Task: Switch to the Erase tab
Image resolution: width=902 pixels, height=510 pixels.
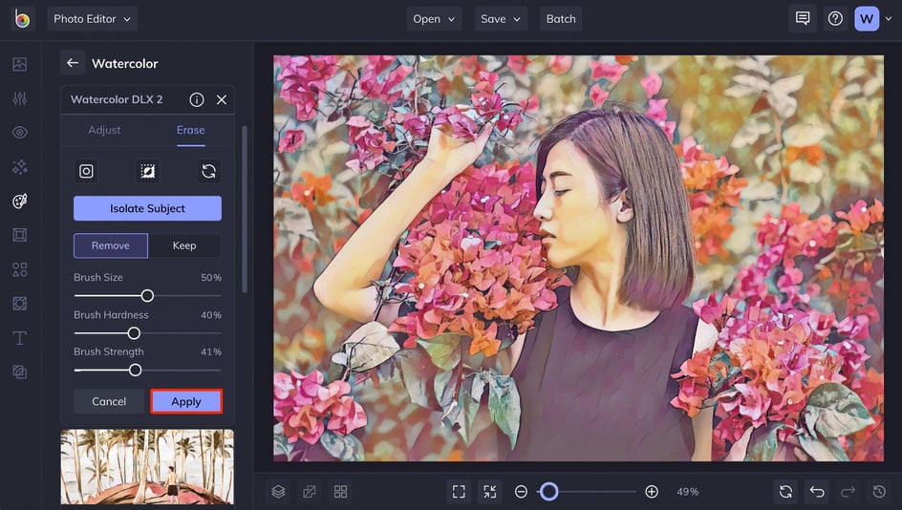Action: coord(190,130)
